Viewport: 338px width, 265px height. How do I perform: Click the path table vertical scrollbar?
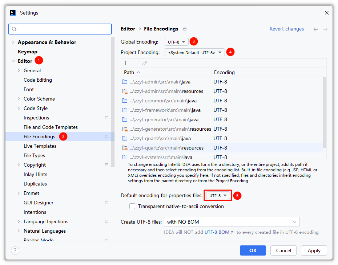click(325, 112)
